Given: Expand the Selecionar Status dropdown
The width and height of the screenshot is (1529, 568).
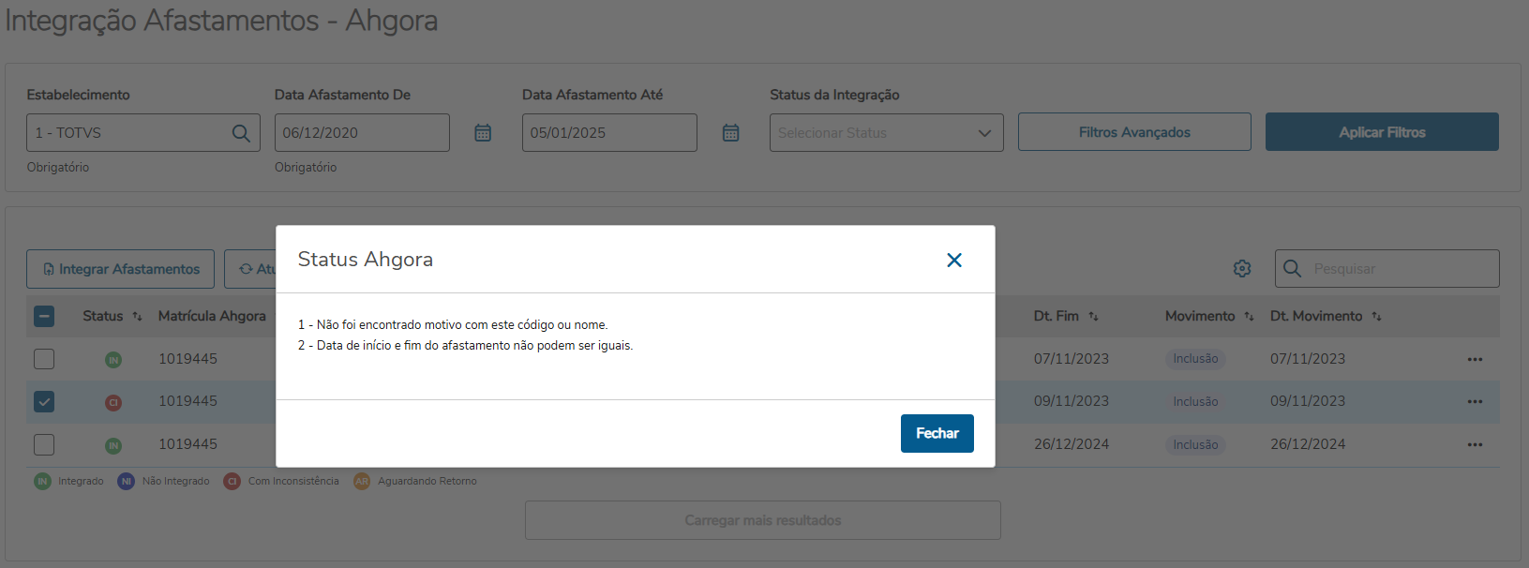Looking at the screenshot, I should pyautogui.click(x=886, y=133).
